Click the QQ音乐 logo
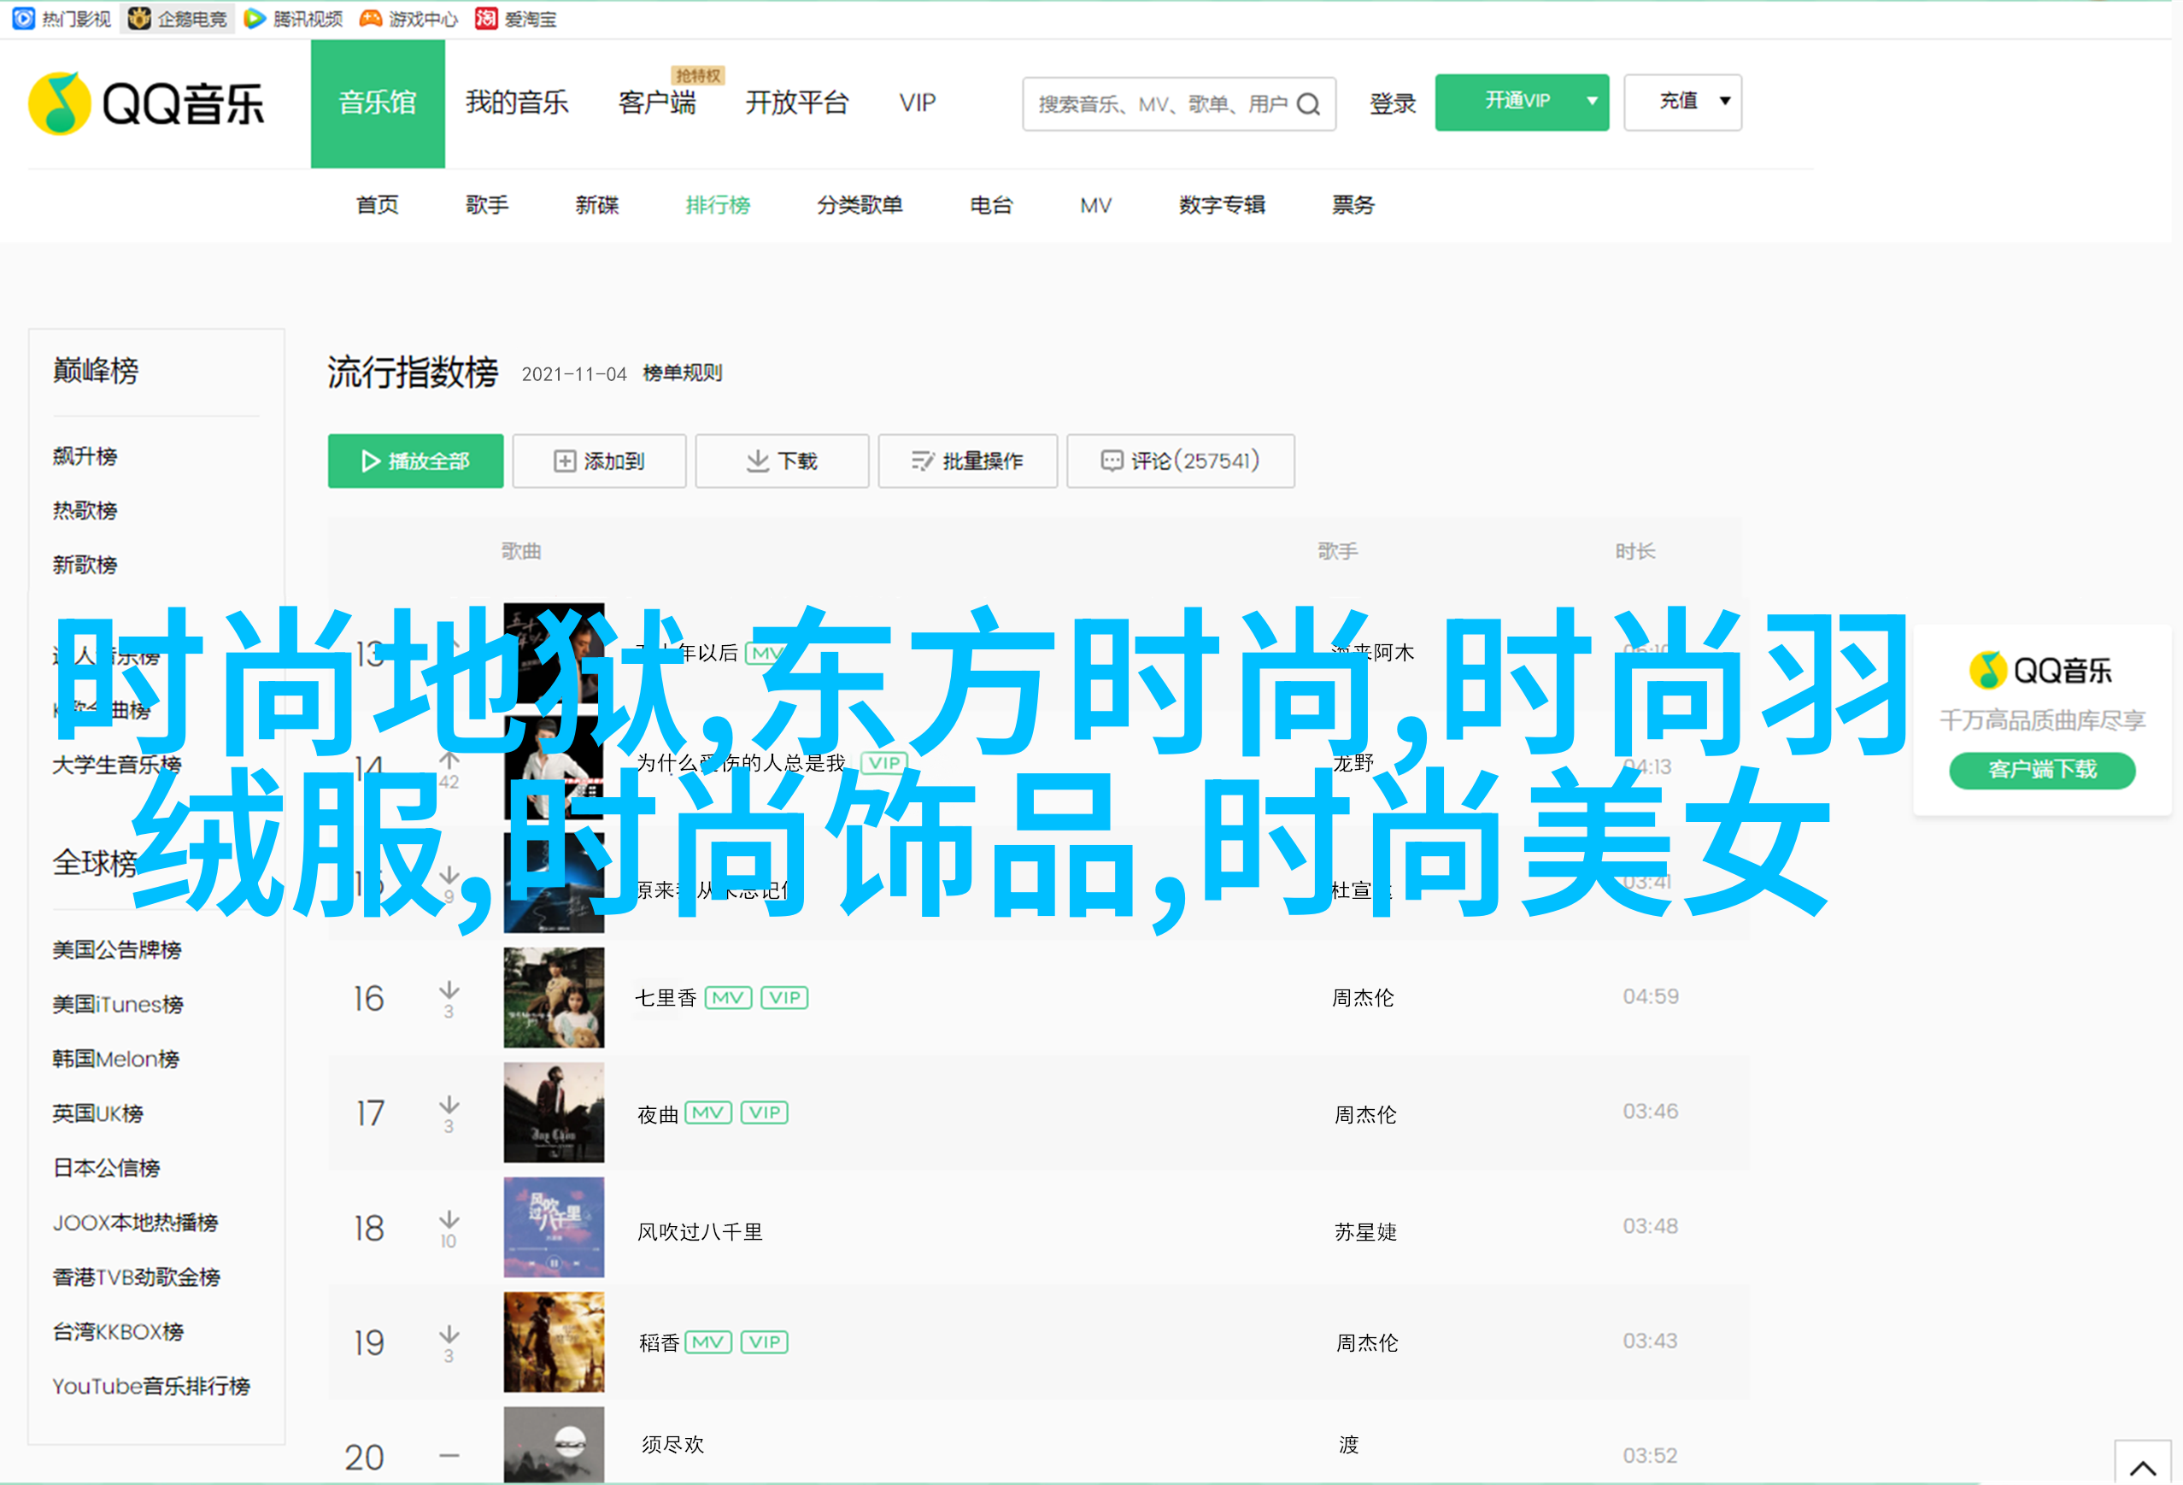The width and height of the screenshot is (2183, 1485). [x=147, y=103]
